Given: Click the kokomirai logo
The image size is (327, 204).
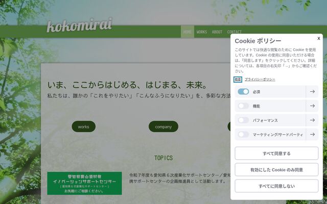Looking at the screenshot, I should pyautogui.click(x=80, y=25).
